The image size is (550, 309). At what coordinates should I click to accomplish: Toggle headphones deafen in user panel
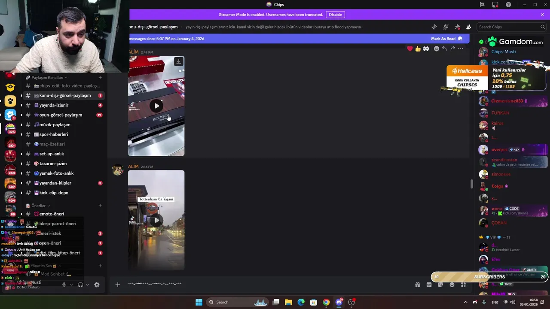coord(80,285)
